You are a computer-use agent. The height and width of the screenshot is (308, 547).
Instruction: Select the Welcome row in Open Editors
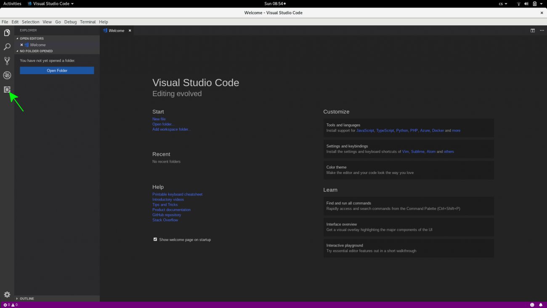(x=57, y=45)
